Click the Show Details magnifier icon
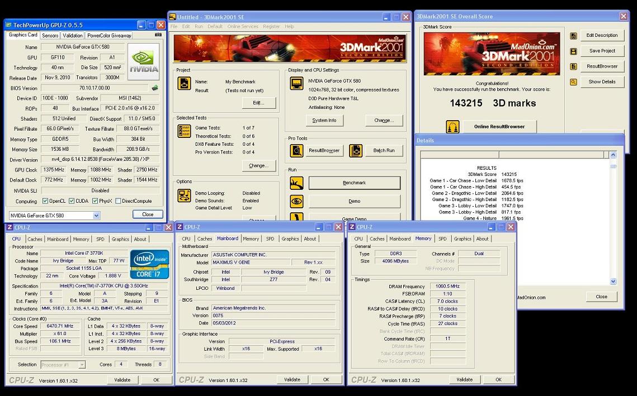The height and width of the screenshot is (396, 637). point(573,82)
